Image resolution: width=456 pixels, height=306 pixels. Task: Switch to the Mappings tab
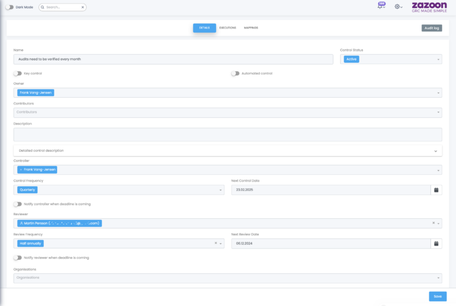tap(251, 28)
